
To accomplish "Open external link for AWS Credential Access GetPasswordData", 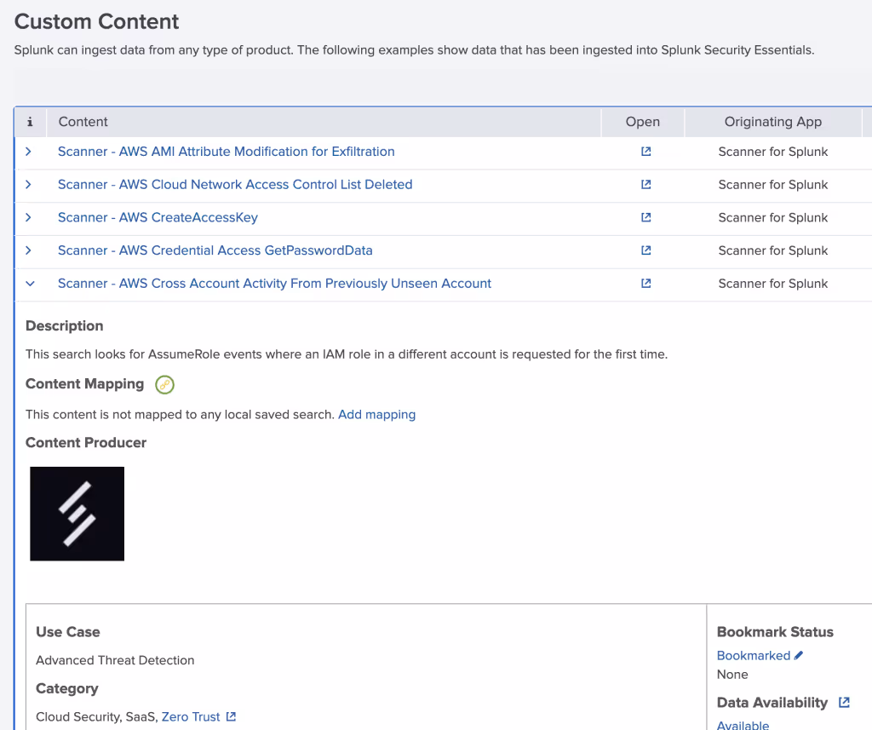I will (645, 250).
